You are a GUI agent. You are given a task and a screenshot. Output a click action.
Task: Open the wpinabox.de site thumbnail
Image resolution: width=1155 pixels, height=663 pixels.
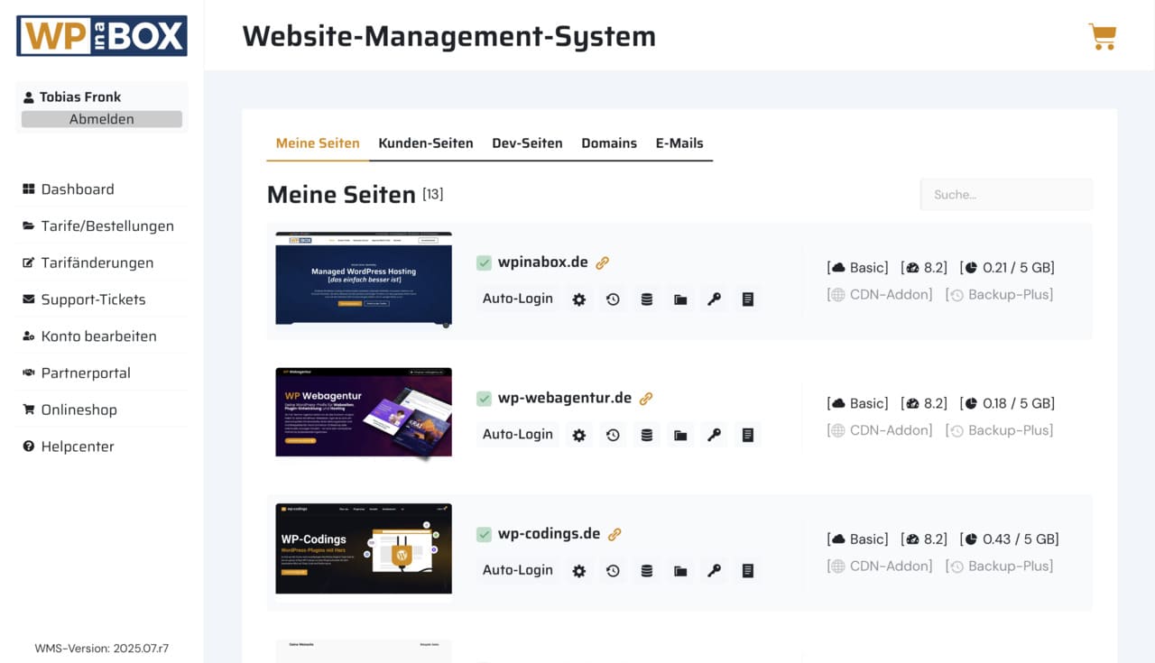pos(364,279)
